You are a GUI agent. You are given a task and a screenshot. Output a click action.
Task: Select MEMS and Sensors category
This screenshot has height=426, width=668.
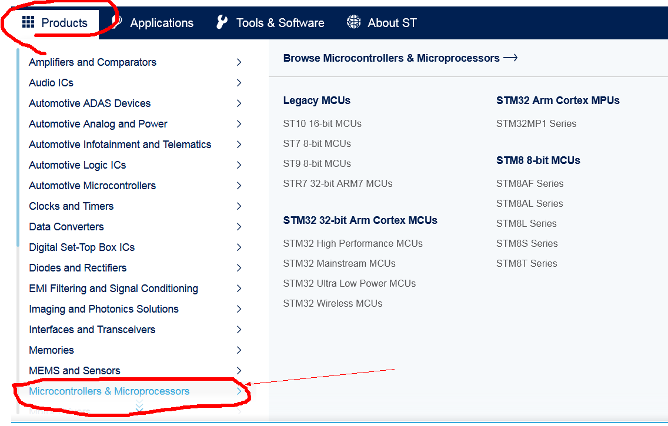75,371
